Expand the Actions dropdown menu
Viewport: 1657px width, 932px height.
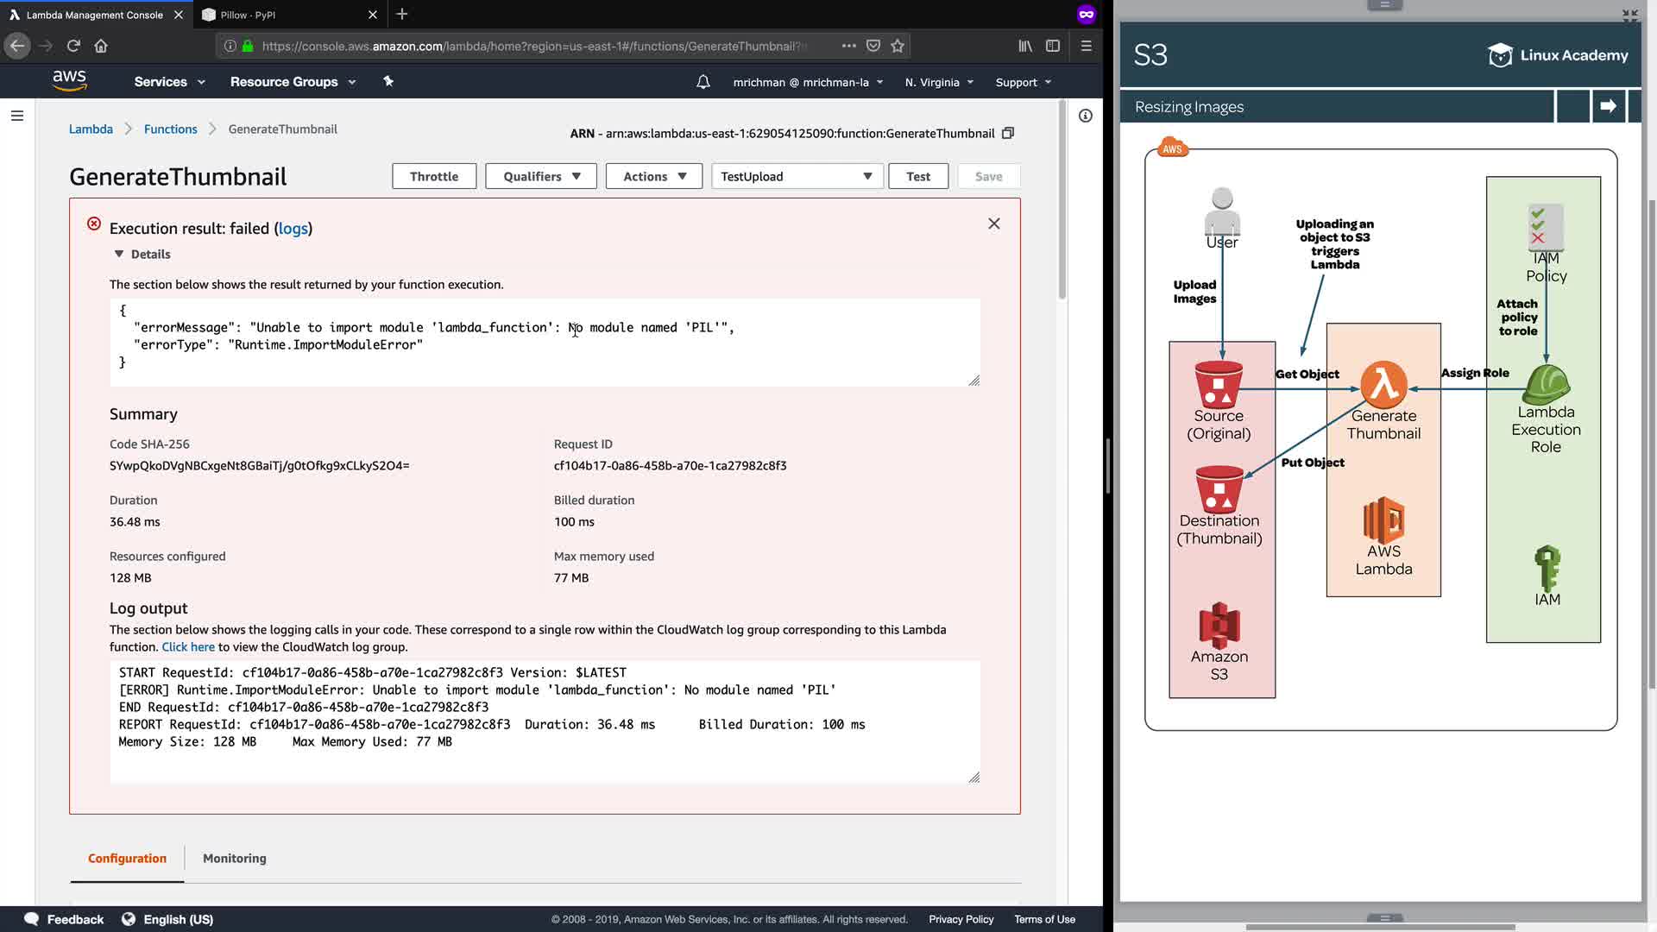[653, 176]
